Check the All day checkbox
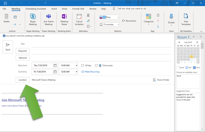This screenshot has width=205, height=132. [x=83, y=65]
